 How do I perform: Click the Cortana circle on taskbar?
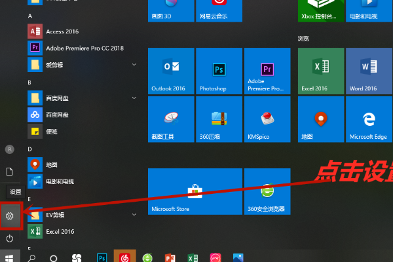(54, 258)
